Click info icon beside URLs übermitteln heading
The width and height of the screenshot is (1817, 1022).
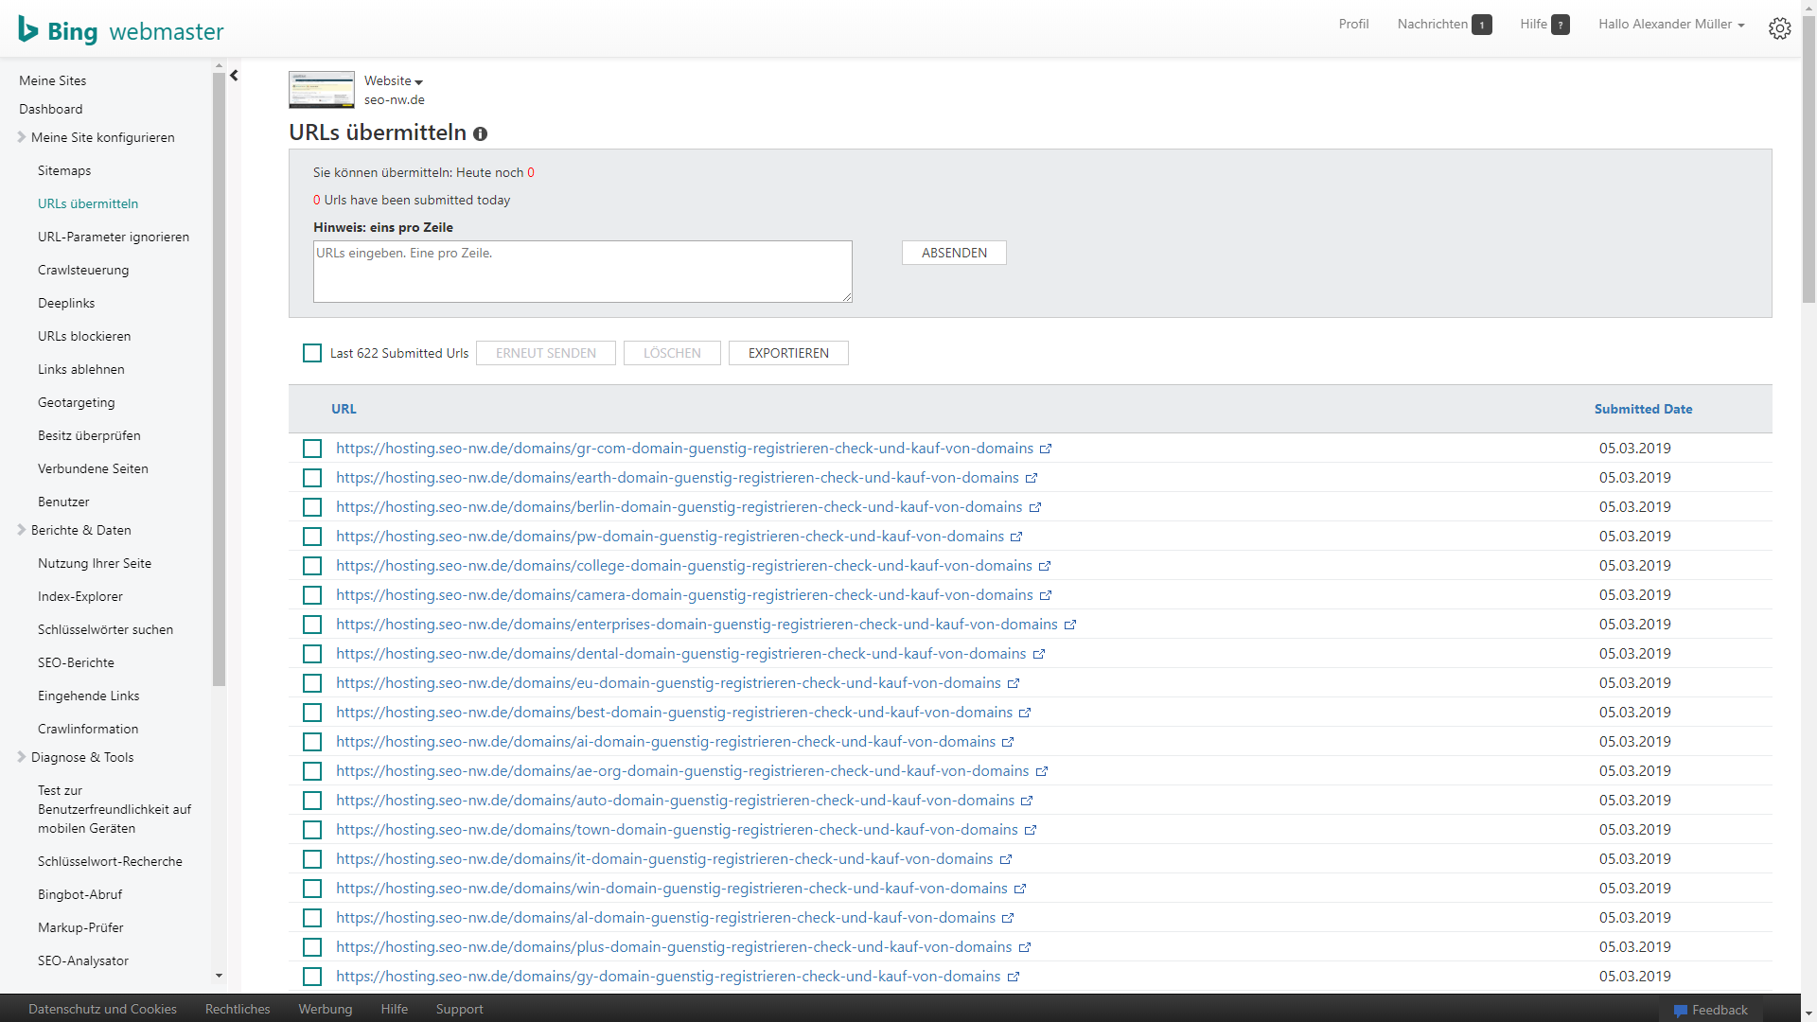[481, 134]
